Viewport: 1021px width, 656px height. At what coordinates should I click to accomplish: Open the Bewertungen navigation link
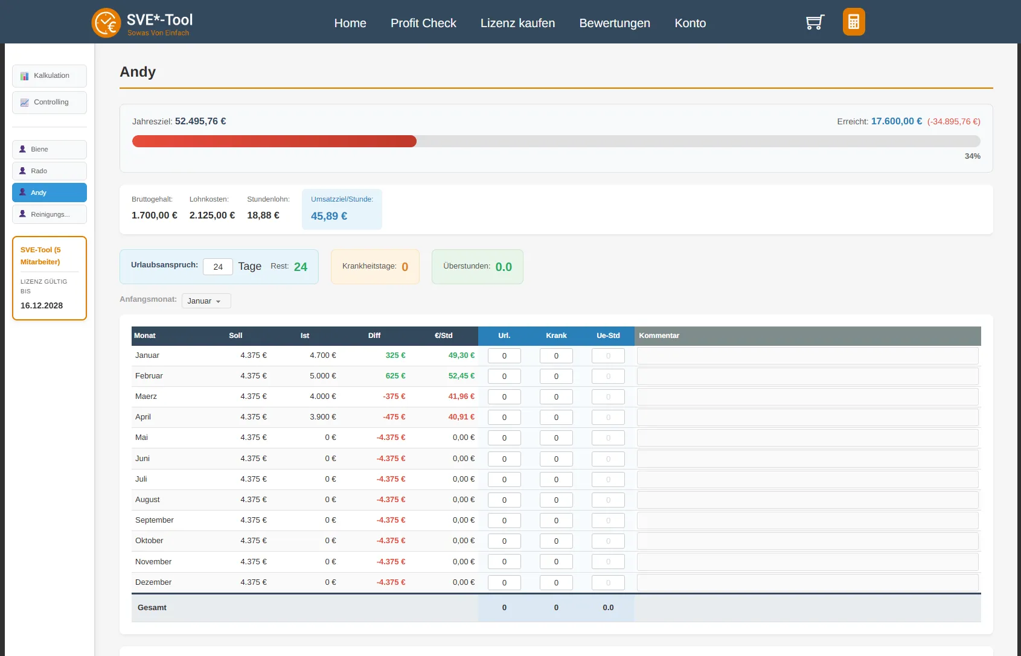point(614,23)
